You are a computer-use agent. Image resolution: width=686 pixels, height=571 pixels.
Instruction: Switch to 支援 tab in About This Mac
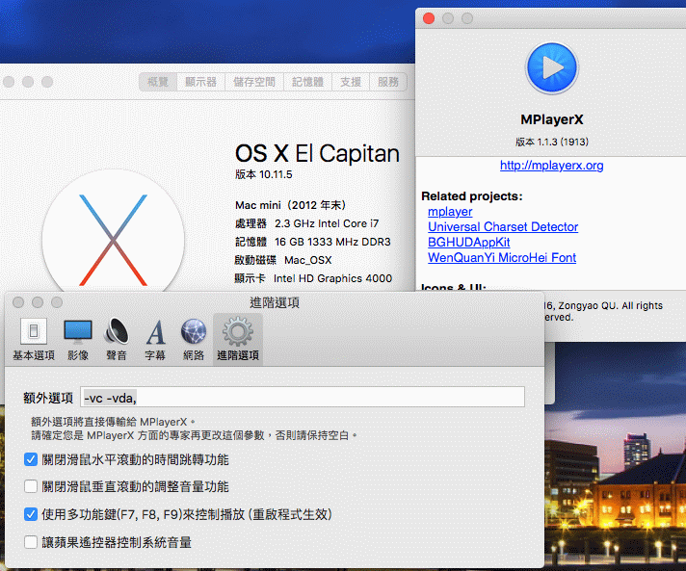(x=351, y=82)
